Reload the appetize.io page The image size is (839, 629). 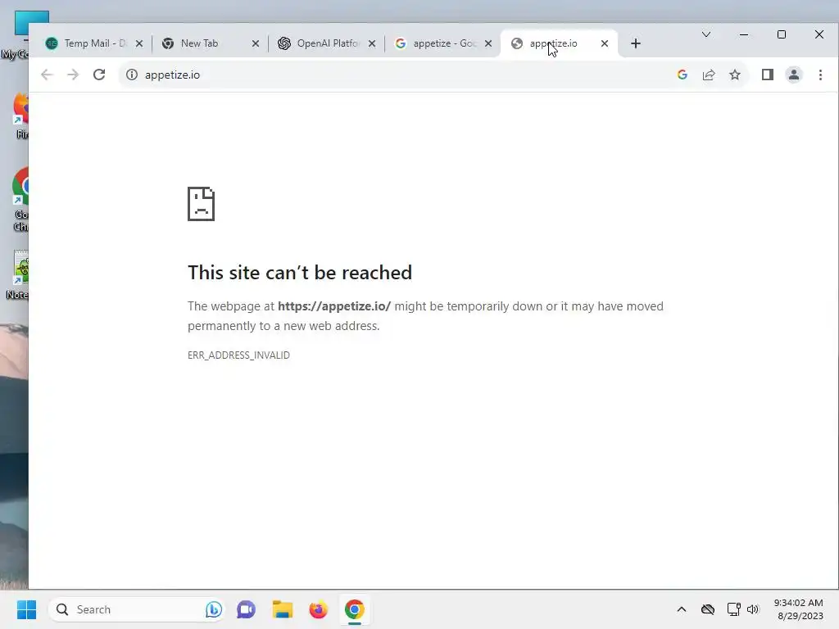click(x=99, y=75)
